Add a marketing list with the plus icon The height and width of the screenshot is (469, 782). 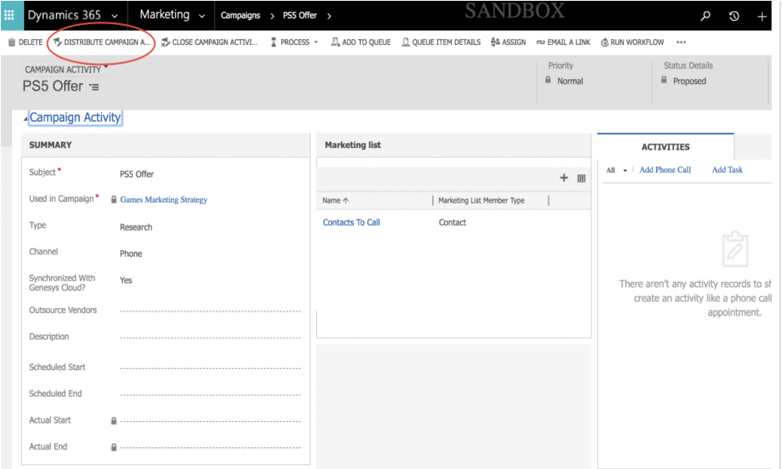coord(564,178)
